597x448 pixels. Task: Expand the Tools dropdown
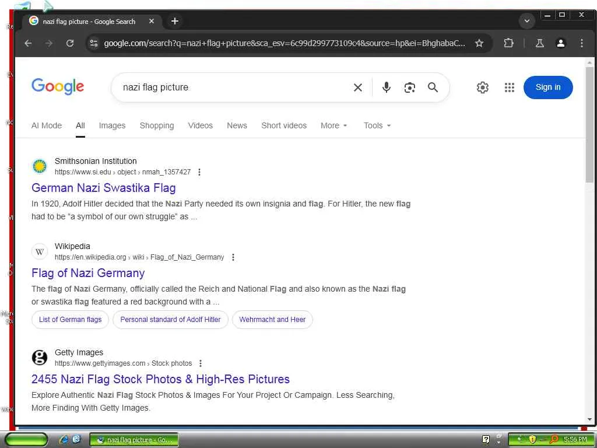point(377,125)
